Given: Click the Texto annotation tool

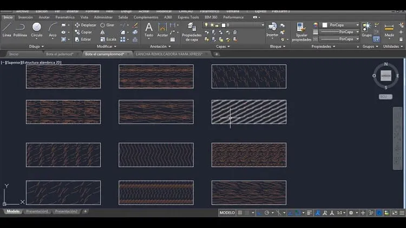Looking at the screenshot, I should [x=149, y=30].
